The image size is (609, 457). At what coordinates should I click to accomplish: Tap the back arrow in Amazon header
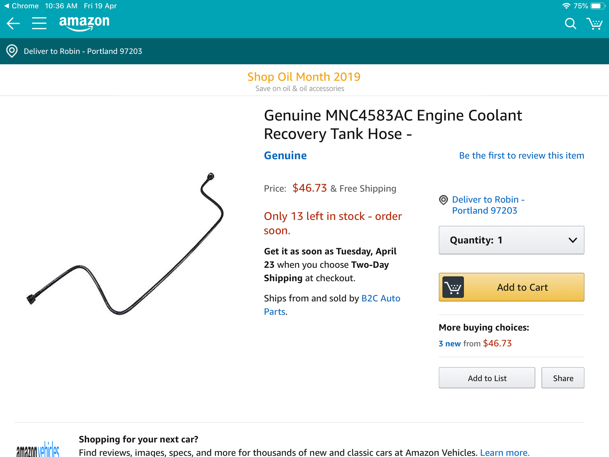(x=13, y=23)
